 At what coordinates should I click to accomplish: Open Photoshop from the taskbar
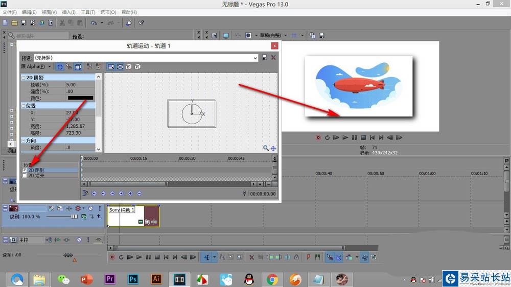pos(133,279)
